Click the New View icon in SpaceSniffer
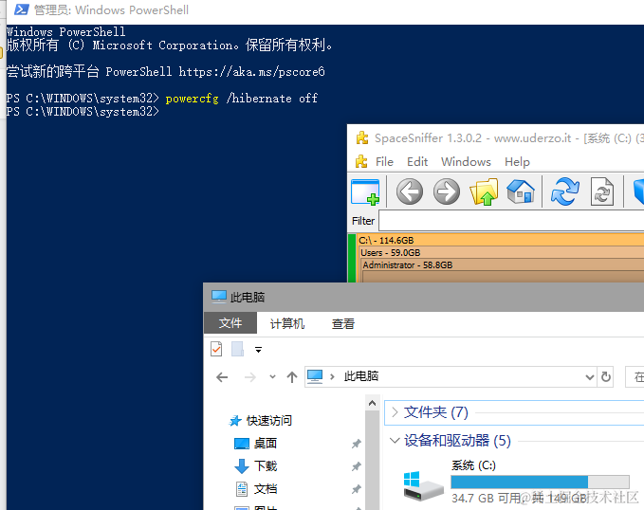 [x=365, y=192]
